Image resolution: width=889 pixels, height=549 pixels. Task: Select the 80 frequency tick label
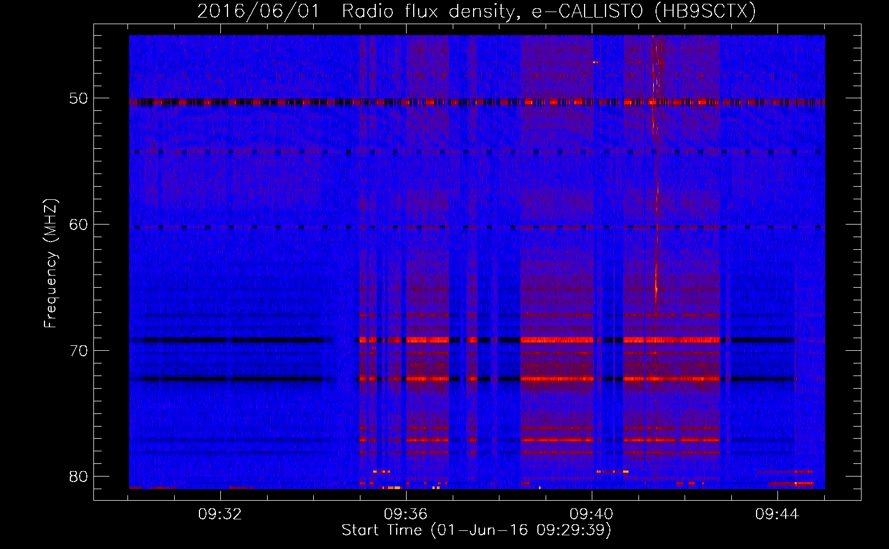point(79,477)
